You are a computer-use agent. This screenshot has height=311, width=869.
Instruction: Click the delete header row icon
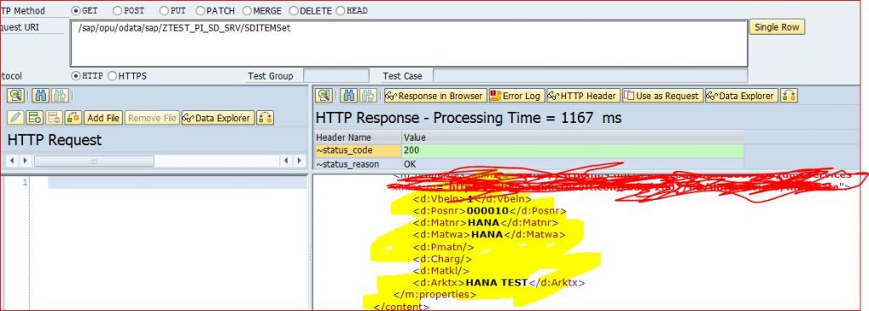[x=53, y=118]
